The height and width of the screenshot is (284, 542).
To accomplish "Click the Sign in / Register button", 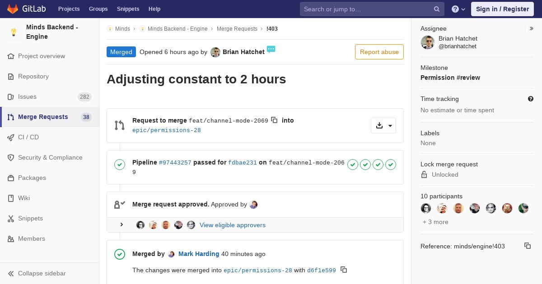I will [502, 9].
